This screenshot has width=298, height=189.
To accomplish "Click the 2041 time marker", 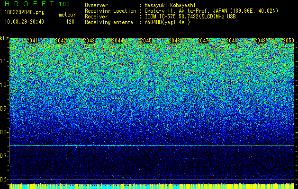I will click(x=32, y=40).
